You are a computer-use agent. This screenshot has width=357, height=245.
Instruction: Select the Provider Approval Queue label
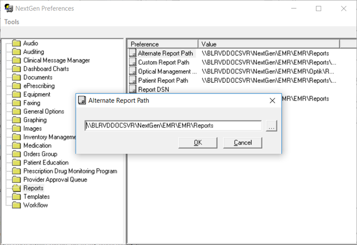(x=55, y=180)
